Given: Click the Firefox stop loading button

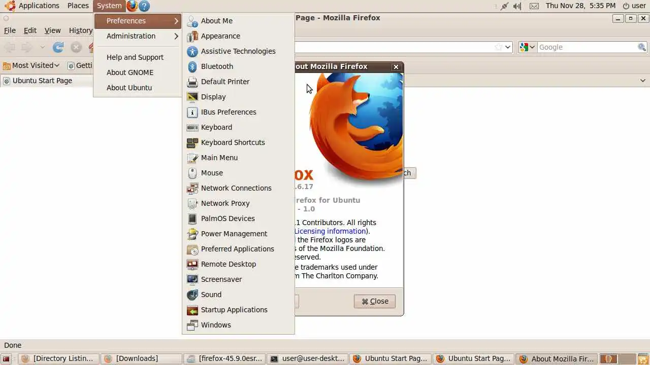Looking at the screenshot, I should 76,47.
